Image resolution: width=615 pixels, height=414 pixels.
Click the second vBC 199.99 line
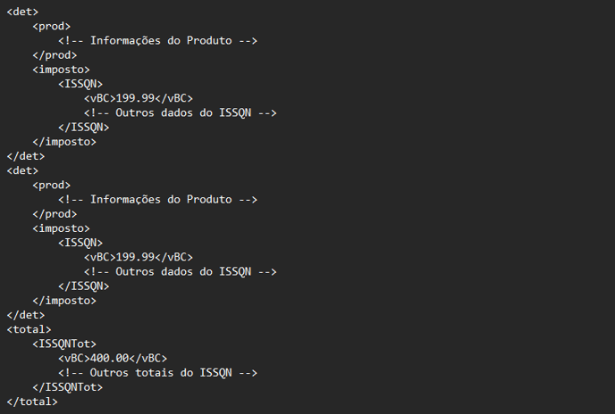[x=139, y=257]
